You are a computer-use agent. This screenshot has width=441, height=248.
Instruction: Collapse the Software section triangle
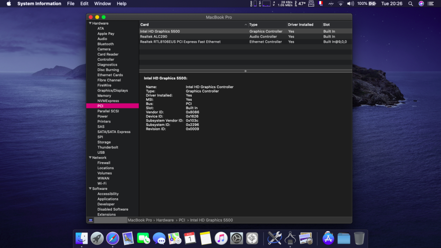click(90, 189)
